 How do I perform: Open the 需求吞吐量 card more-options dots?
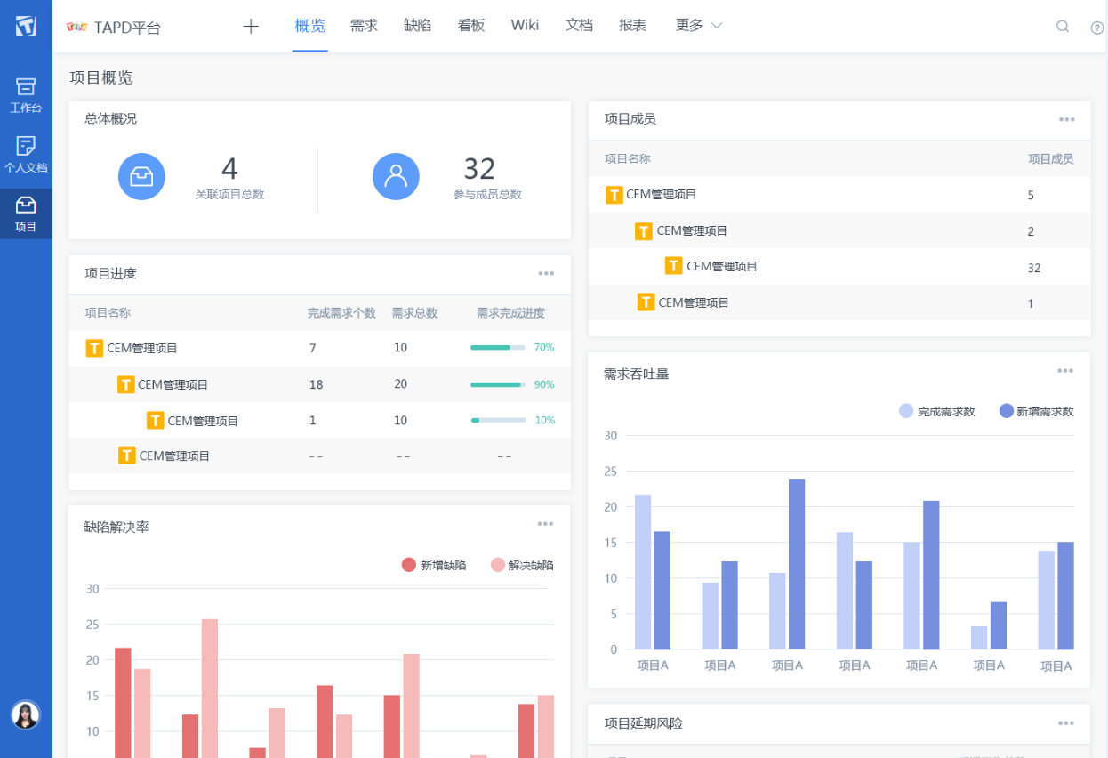point(1065,371)
